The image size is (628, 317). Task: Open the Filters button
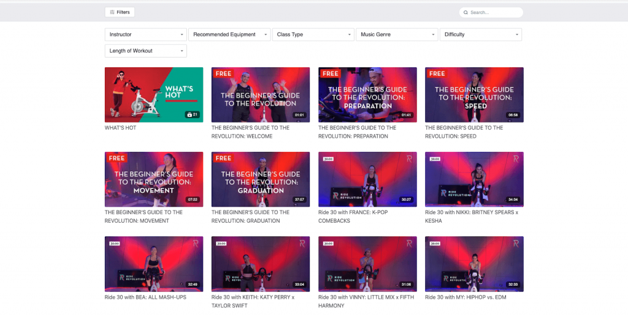120,12
